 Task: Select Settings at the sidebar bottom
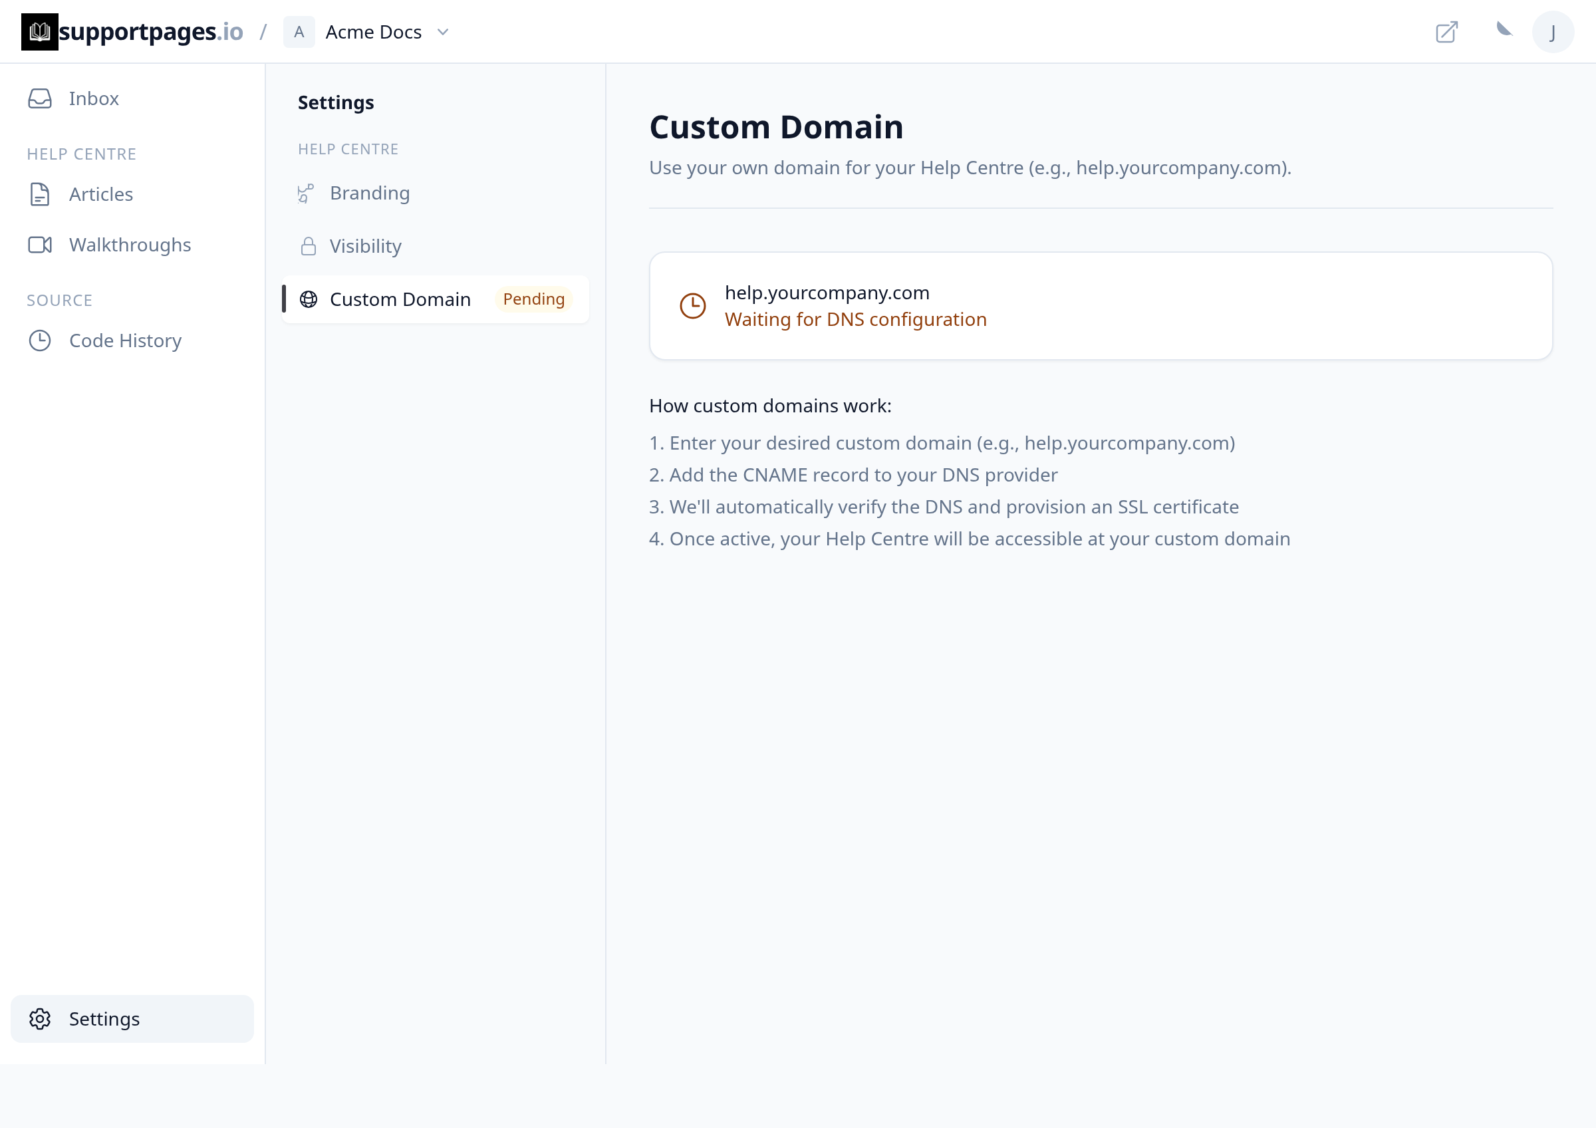(132, 1019)
